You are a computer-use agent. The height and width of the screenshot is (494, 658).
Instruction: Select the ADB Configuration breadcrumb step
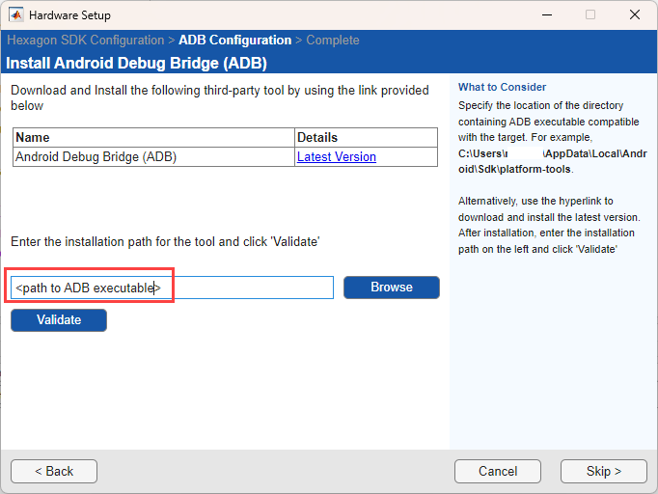point(234,41)
